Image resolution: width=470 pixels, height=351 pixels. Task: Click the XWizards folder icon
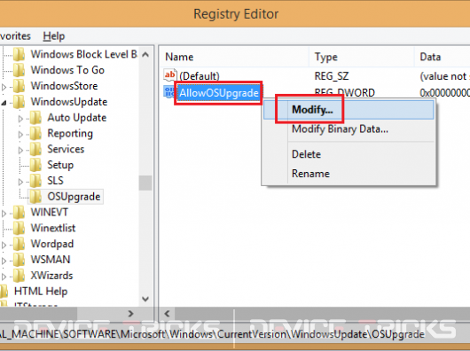click(x=20, y=276)
